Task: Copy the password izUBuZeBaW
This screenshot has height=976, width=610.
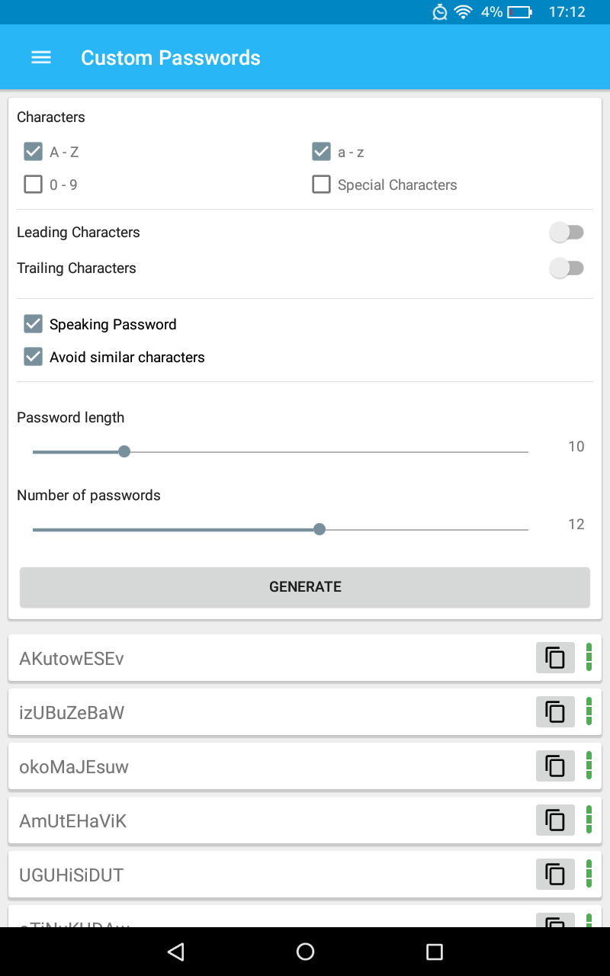Action: pos(555,711)
